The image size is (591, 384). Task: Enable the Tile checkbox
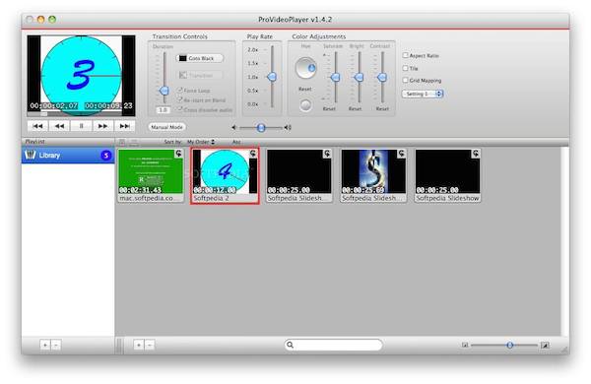406,68
